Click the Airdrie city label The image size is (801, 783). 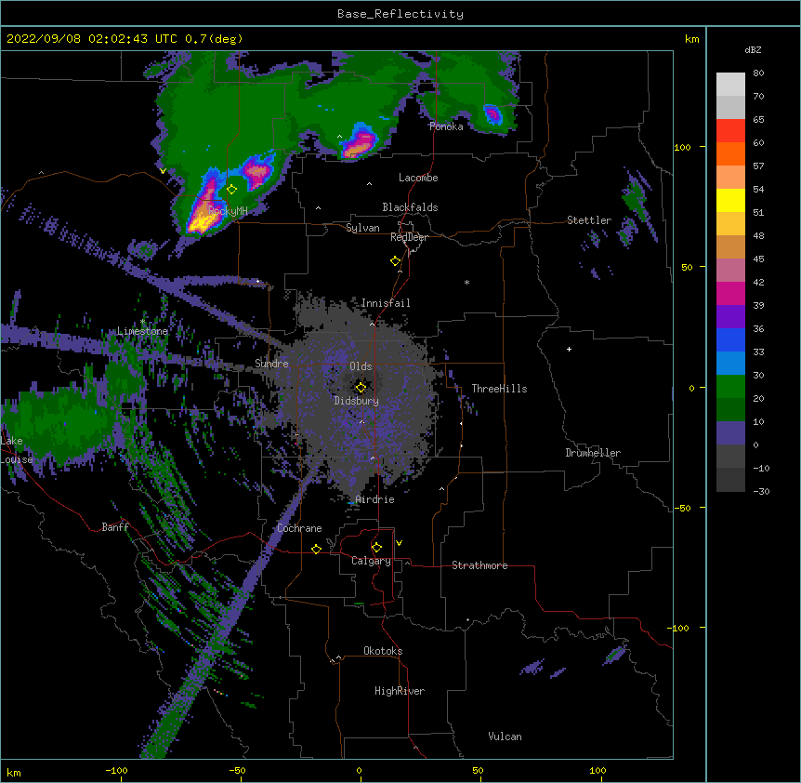(x=374, y=499)
